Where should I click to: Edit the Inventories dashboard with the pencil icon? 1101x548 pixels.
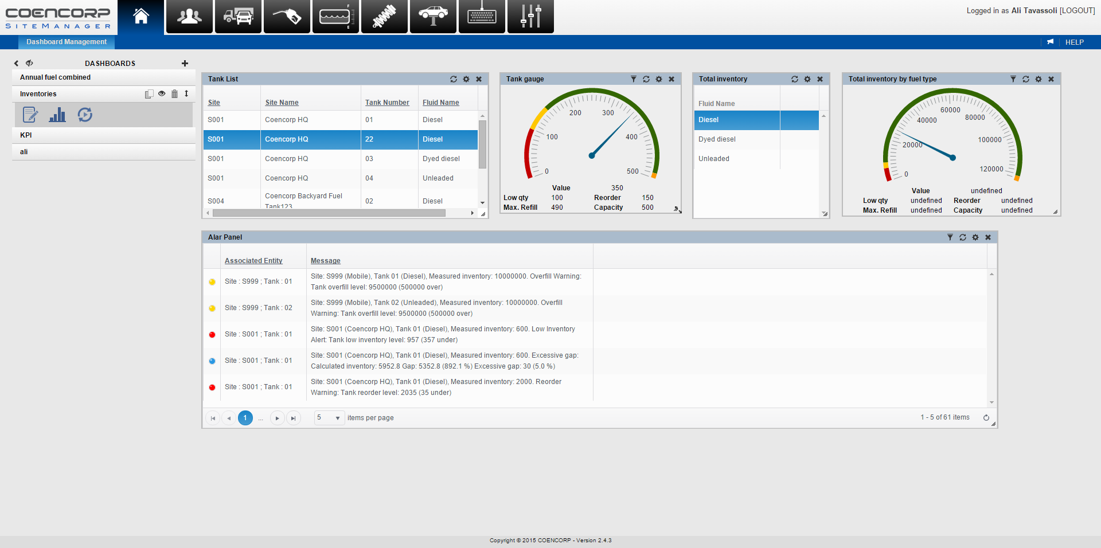[x=29, y=115]
